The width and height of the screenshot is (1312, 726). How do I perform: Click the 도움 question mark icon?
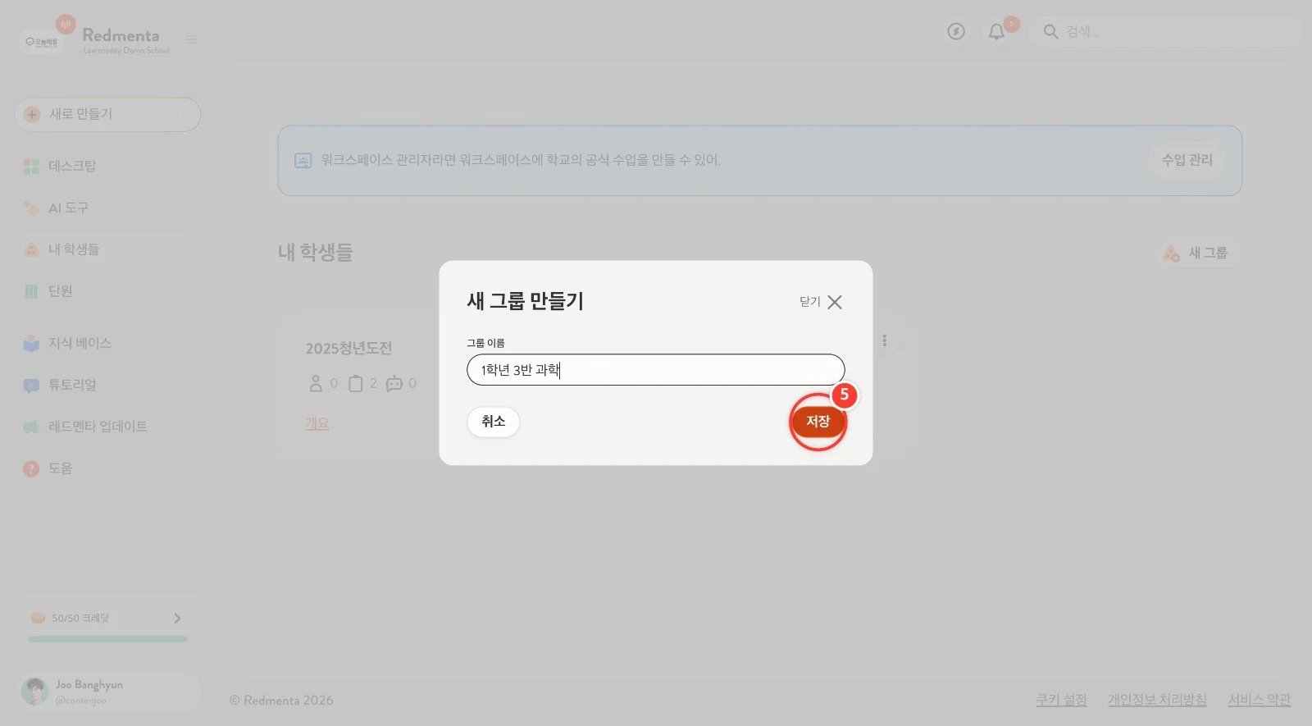[31, 468]
